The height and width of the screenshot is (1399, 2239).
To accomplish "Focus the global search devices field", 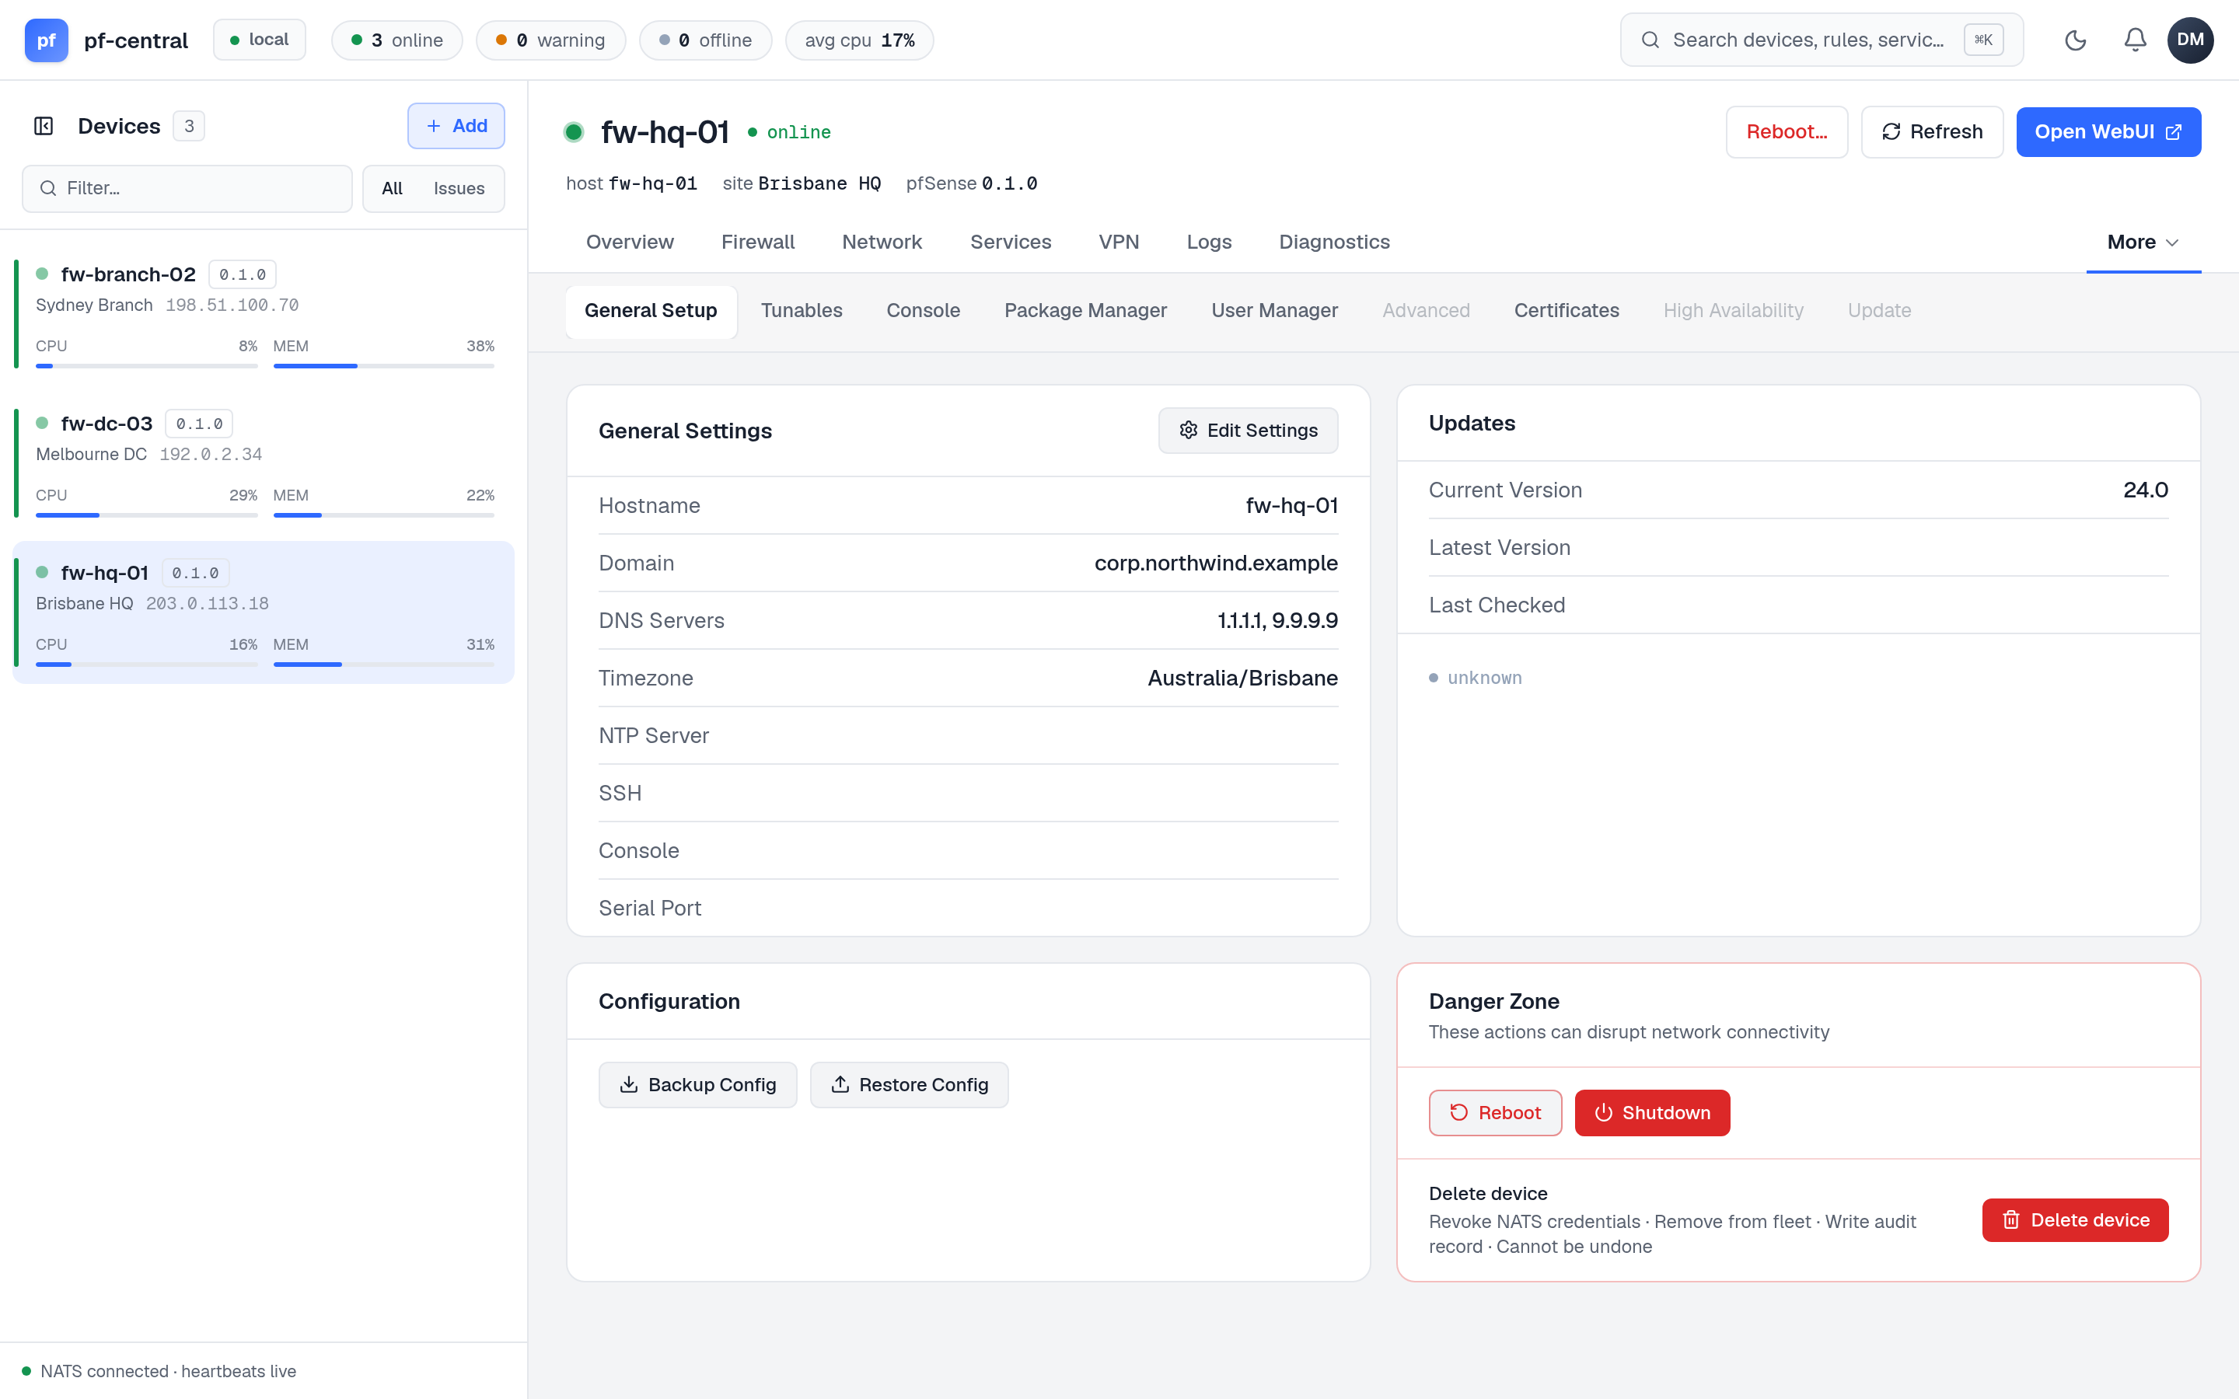I will [x=1821, y=40].
